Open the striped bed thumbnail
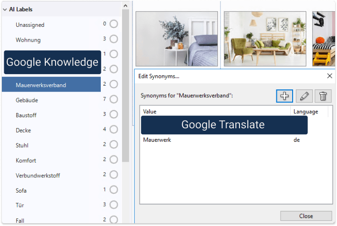 (x=324, y=39)
